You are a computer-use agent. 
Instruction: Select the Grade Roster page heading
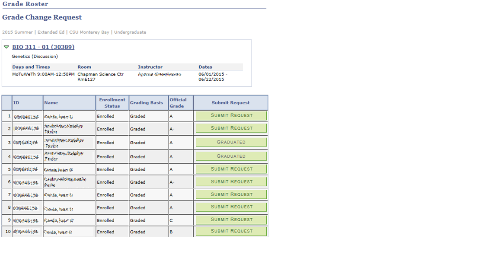[x=25, y=4]
